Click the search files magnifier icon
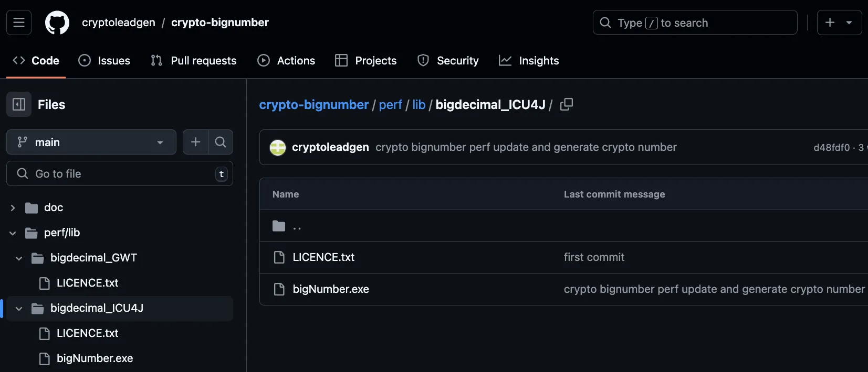Image resolution: width=868 pixels, height=372 pixels. pos(221,142)
